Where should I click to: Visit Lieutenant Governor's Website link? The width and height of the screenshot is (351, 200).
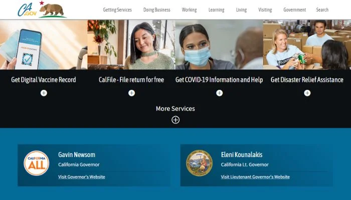pyautogui.click(x=255, y=177)
